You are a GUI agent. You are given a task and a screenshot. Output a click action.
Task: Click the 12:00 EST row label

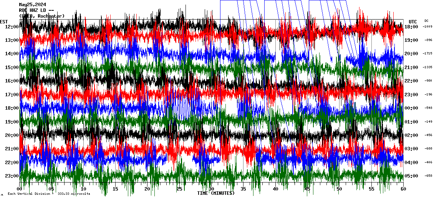click(12, 27)
